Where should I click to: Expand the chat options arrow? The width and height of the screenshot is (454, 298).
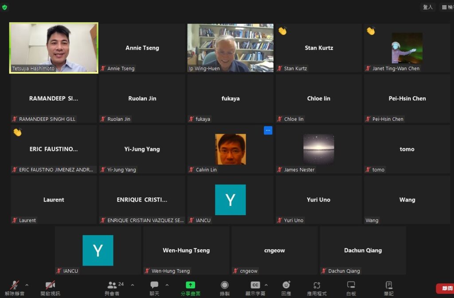coord(167,285)
